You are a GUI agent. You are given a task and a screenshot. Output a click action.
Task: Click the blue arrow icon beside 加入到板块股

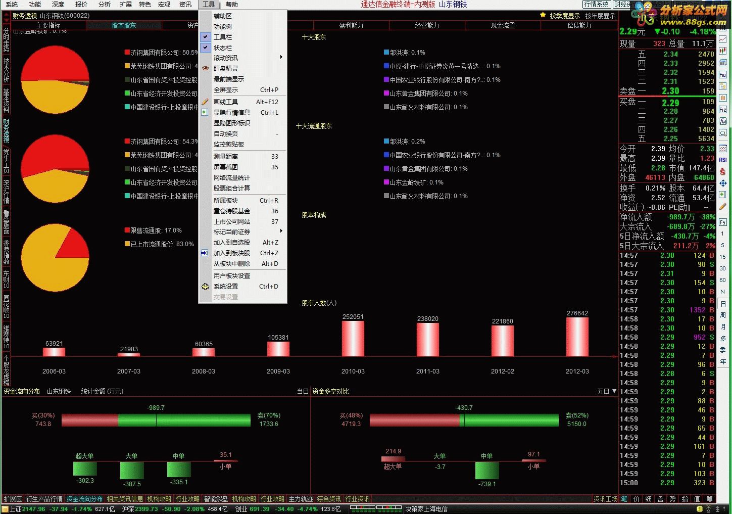pos(205,253)
